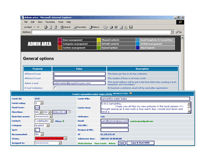Click the AllStarsXCount value field
Screen dimensions: 205x154
pos(79,74)
